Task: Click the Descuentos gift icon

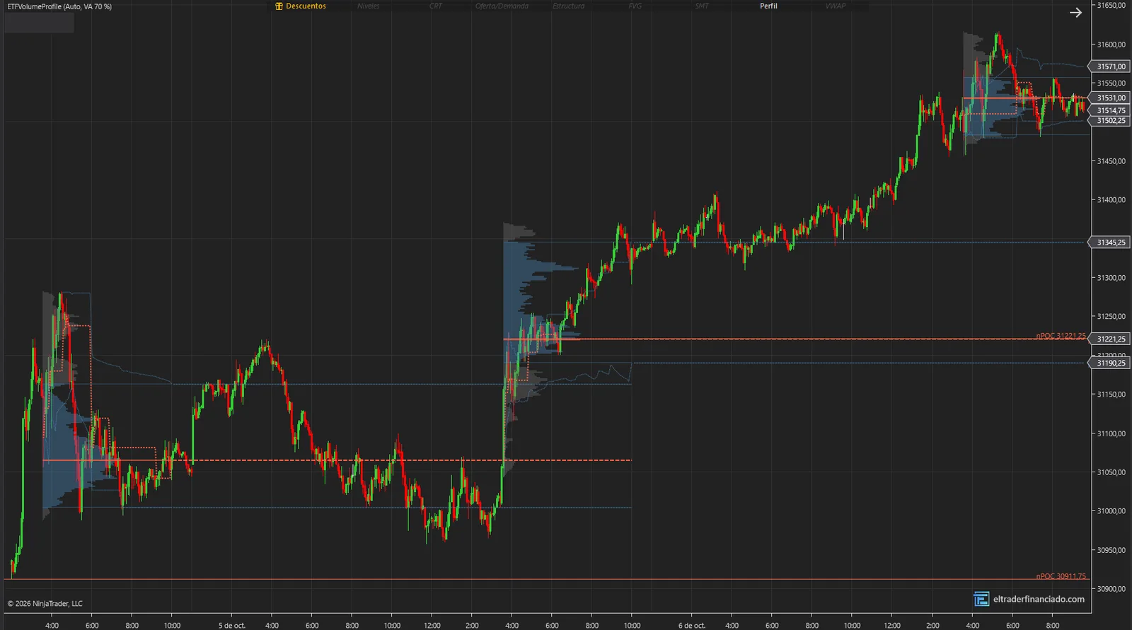Action: 279,6
